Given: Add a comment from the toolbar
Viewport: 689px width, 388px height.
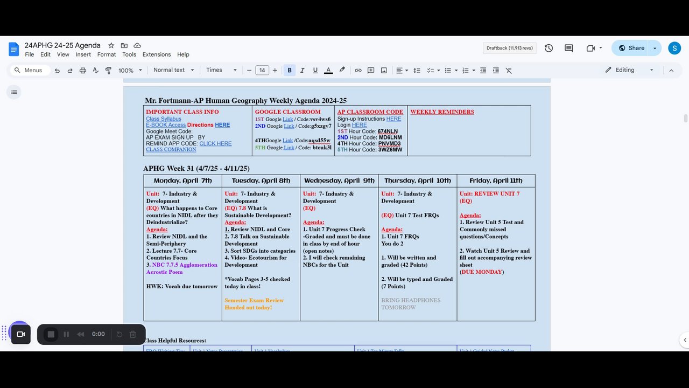Looking at the screenshot, I should (371, 70).
